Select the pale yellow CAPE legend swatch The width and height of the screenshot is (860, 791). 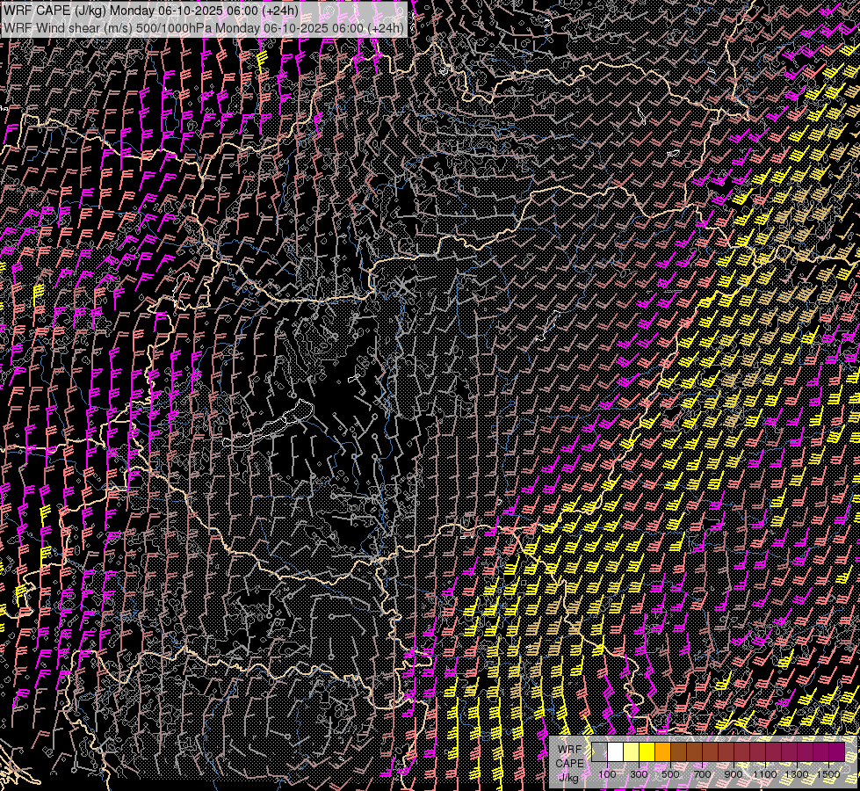(x=631, y=751)
